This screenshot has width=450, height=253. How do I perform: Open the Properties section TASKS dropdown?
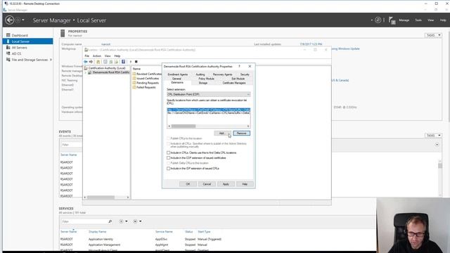coord(433,35)
